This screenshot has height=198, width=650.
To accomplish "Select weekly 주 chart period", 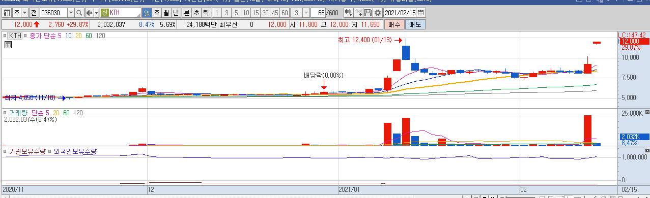I will point(156,13).
